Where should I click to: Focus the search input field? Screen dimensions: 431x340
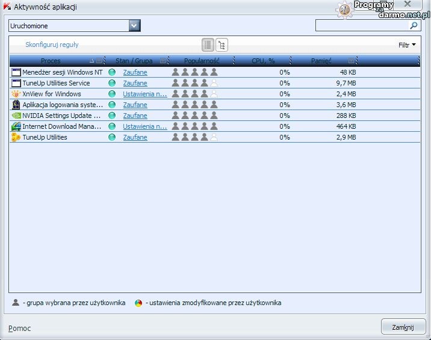(x=362, y=25)
